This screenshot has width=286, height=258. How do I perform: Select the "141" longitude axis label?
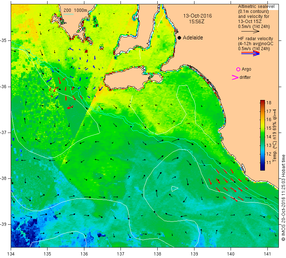pos(267,254)
